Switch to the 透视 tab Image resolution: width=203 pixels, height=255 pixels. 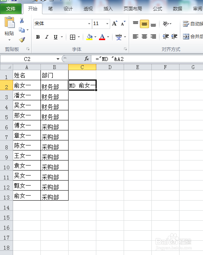[x=88, y=9]
